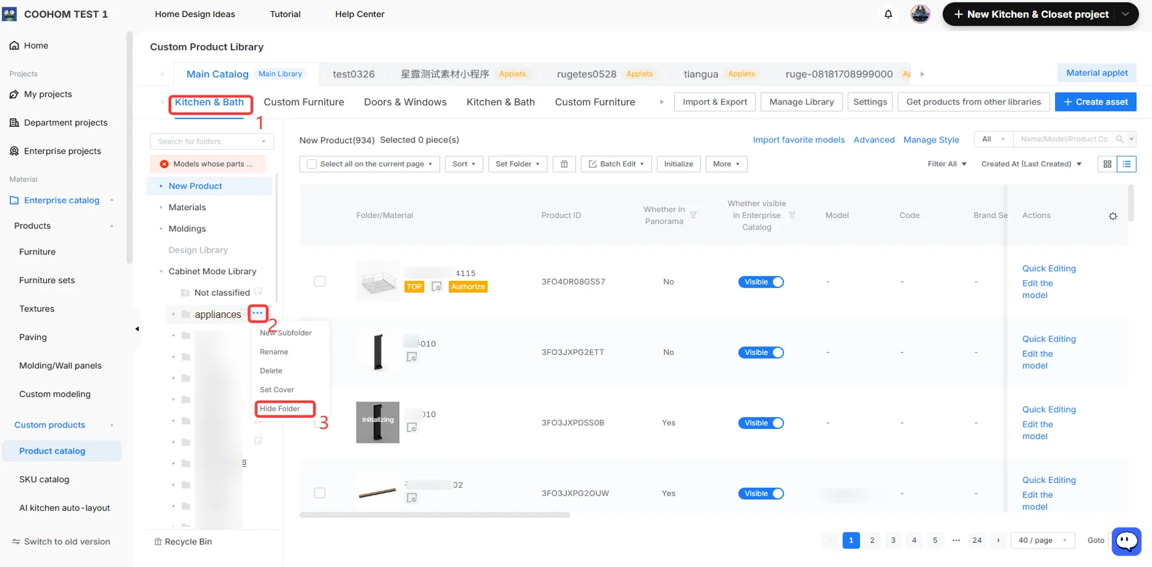The width and height of the screenshot is (1152, 567).
Task: Open the 40 / page size dropdown
Action: click(1042, 540)
